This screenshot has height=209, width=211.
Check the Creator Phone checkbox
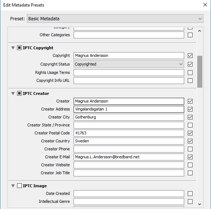pos(190,149)
